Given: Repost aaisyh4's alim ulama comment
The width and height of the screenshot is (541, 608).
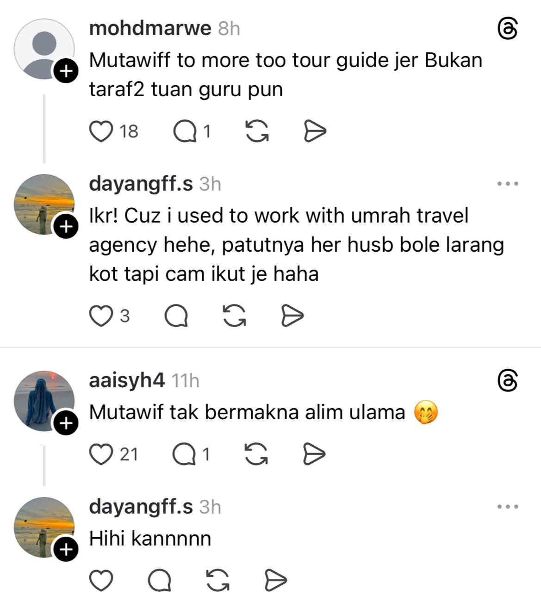Looking at the screenshot, I should (256, 454).
